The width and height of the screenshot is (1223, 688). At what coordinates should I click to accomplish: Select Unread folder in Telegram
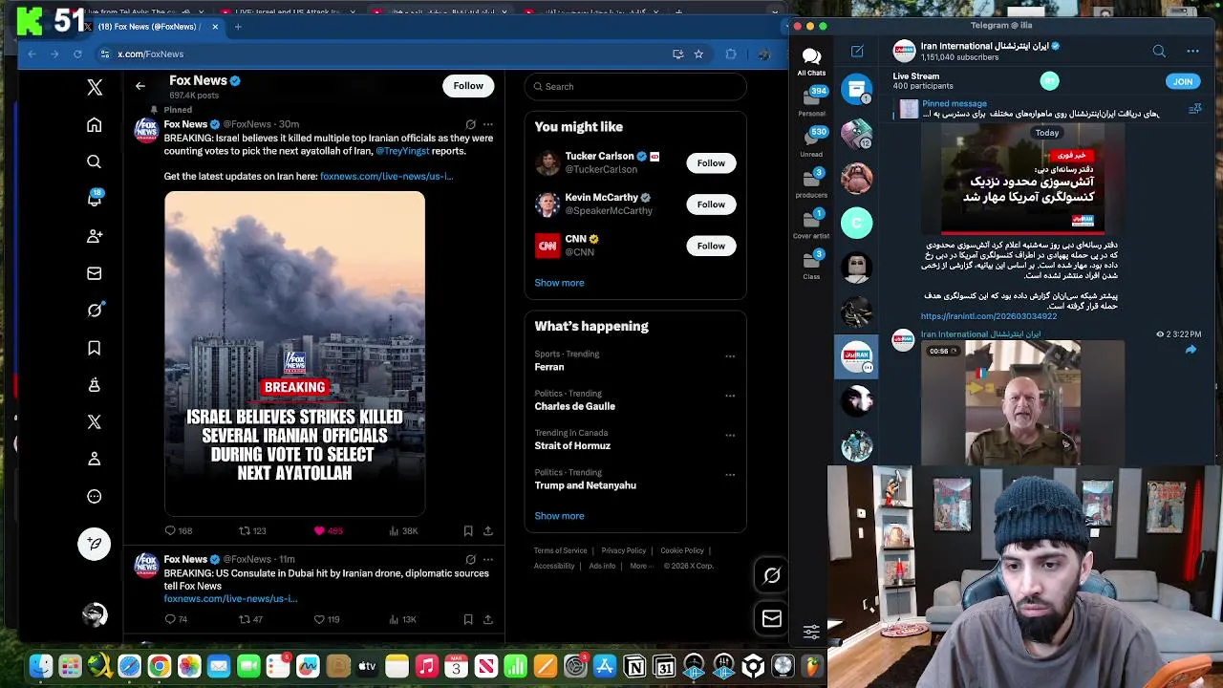[813, 142]
